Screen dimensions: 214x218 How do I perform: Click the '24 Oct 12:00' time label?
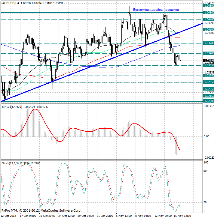point(66,216)
